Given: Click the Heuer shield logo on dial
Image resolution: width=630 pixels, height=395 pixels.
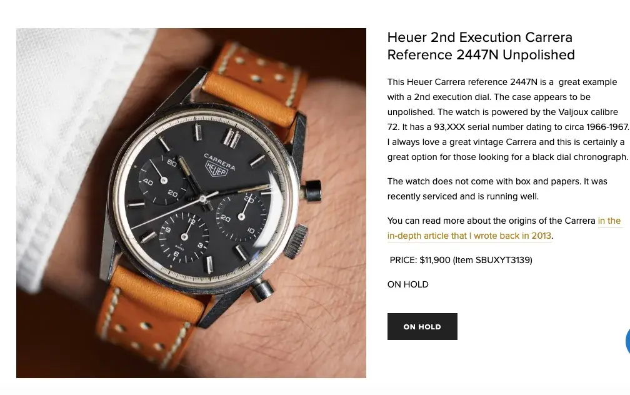Looking at the screenshot, I should pos(216,169).
